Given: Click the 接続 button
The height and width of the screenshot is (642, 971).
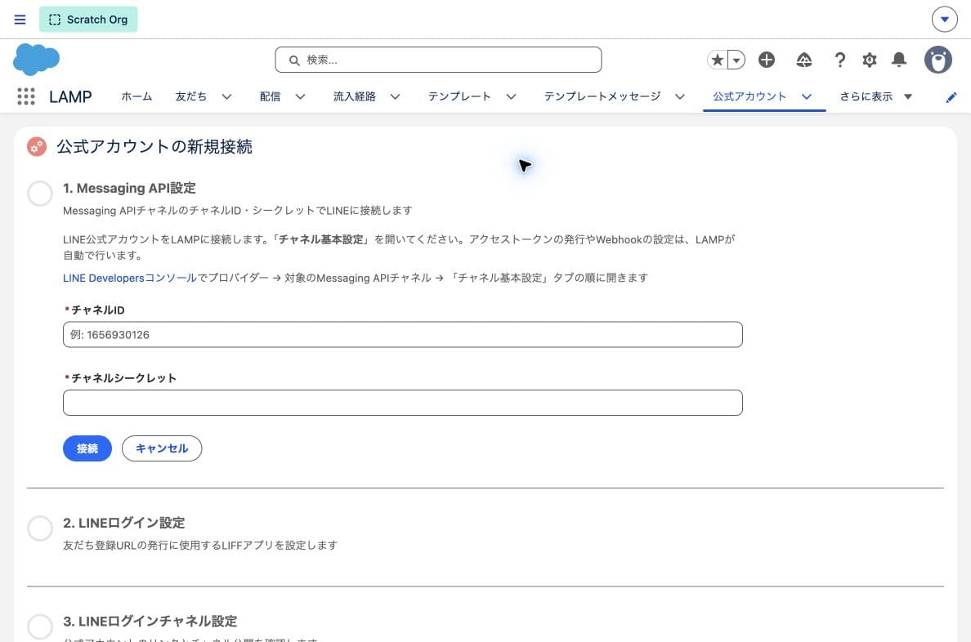Looking at the screenshot, I should point(87,448).
